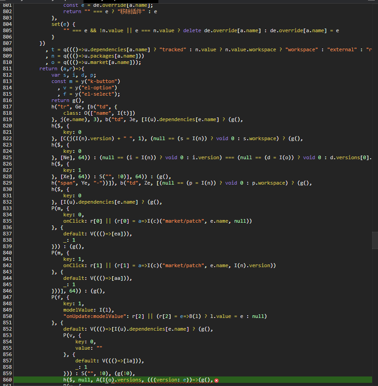Click the "移除插件" string on line 802

131,12
